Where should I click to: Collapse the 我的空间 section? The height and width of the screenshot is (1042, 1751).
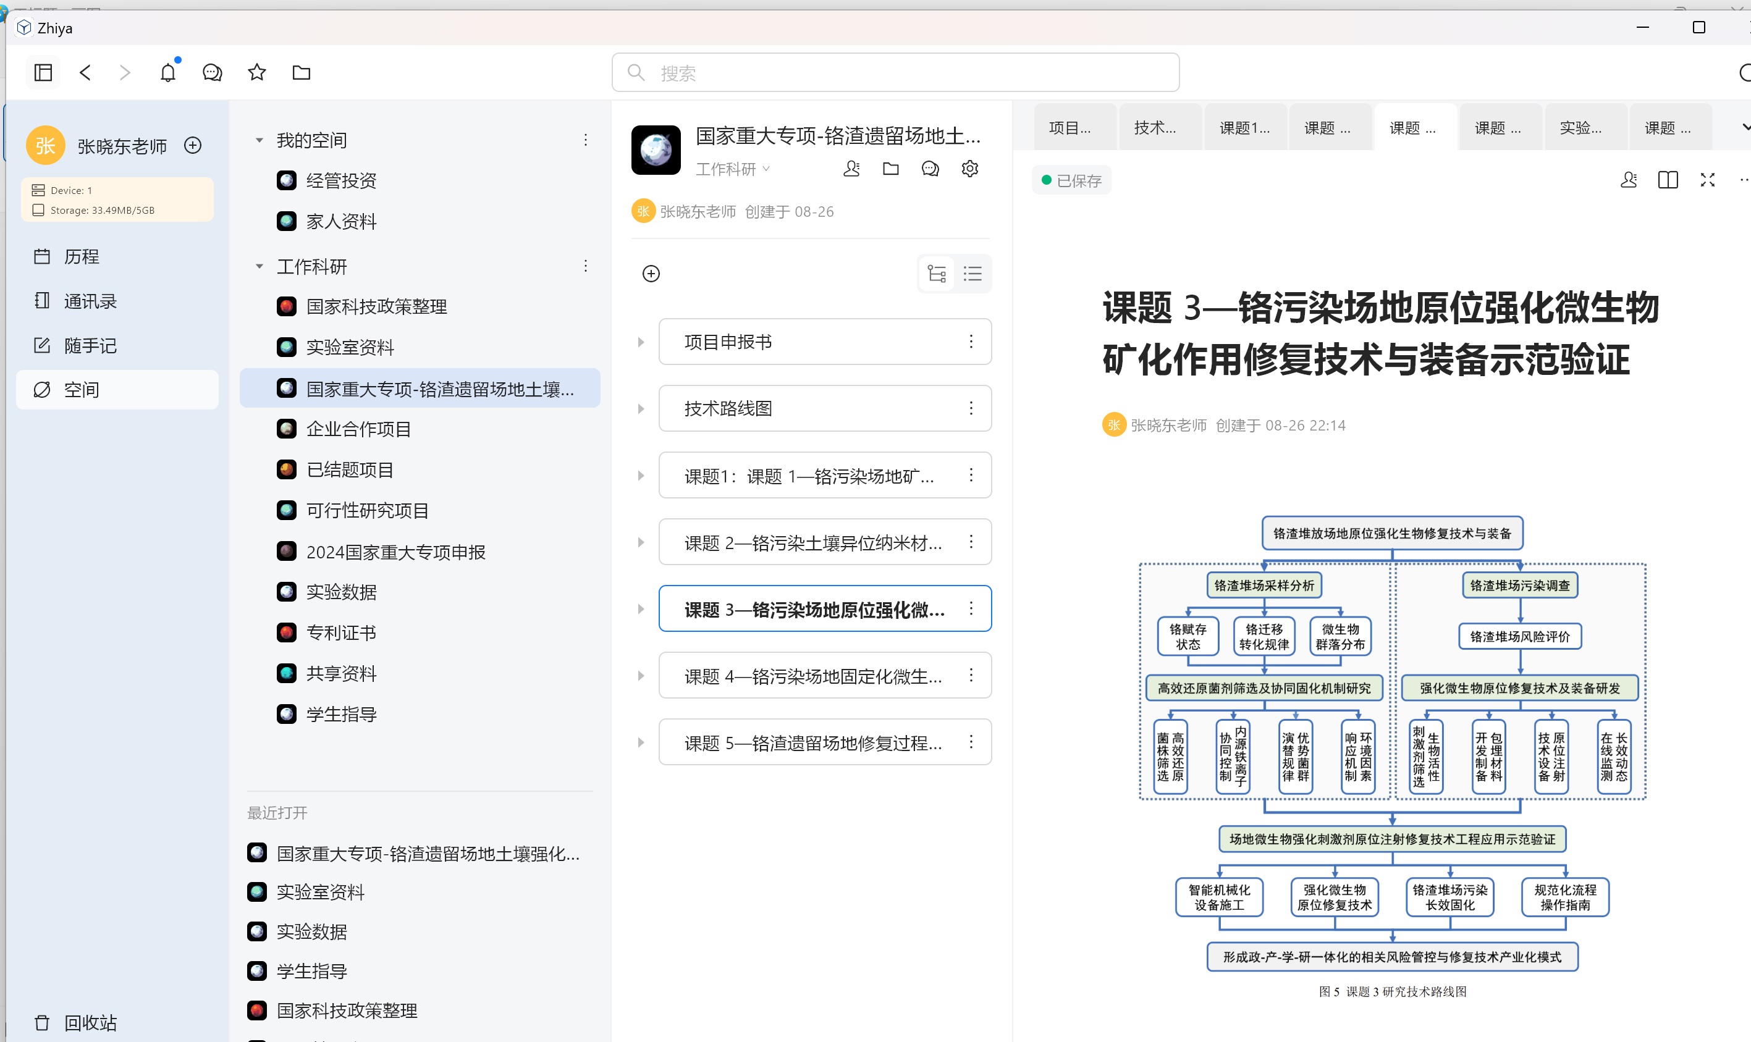pos(259,140)
